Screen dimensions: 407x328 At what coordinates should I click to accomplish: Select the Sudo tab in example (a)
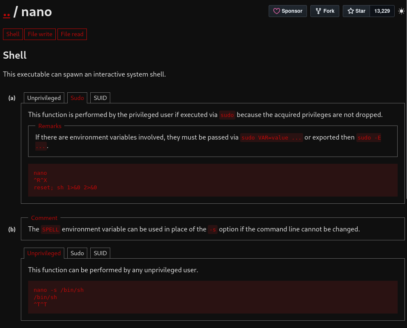(x=77, y=98)
